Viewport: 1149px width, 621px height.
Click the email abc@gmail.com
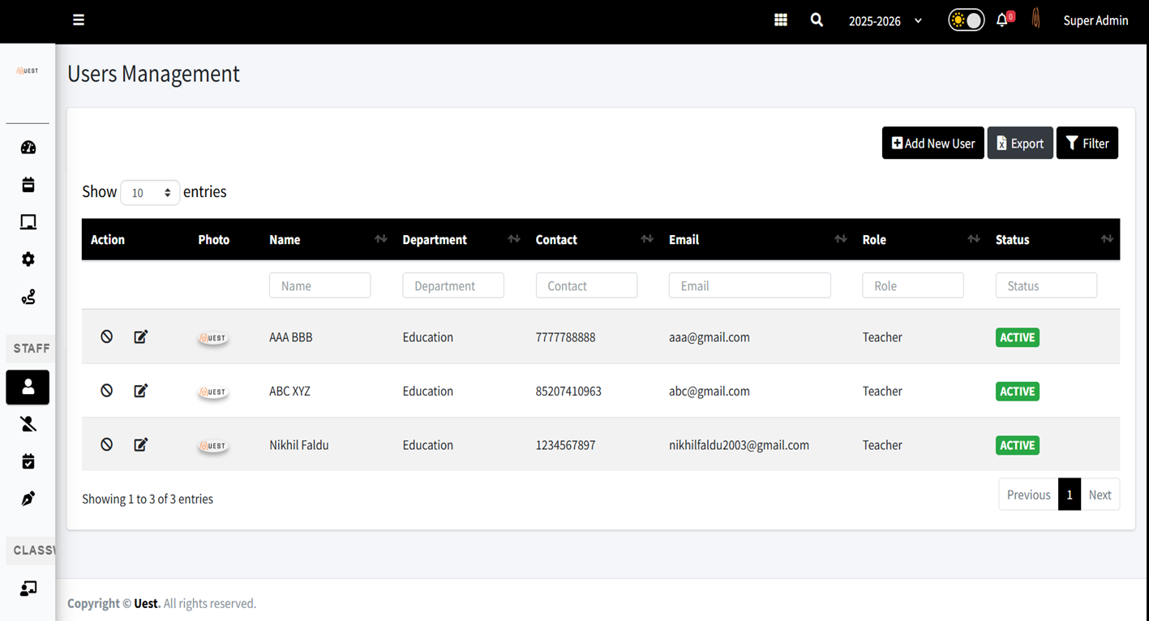click(x=710, y=392)
